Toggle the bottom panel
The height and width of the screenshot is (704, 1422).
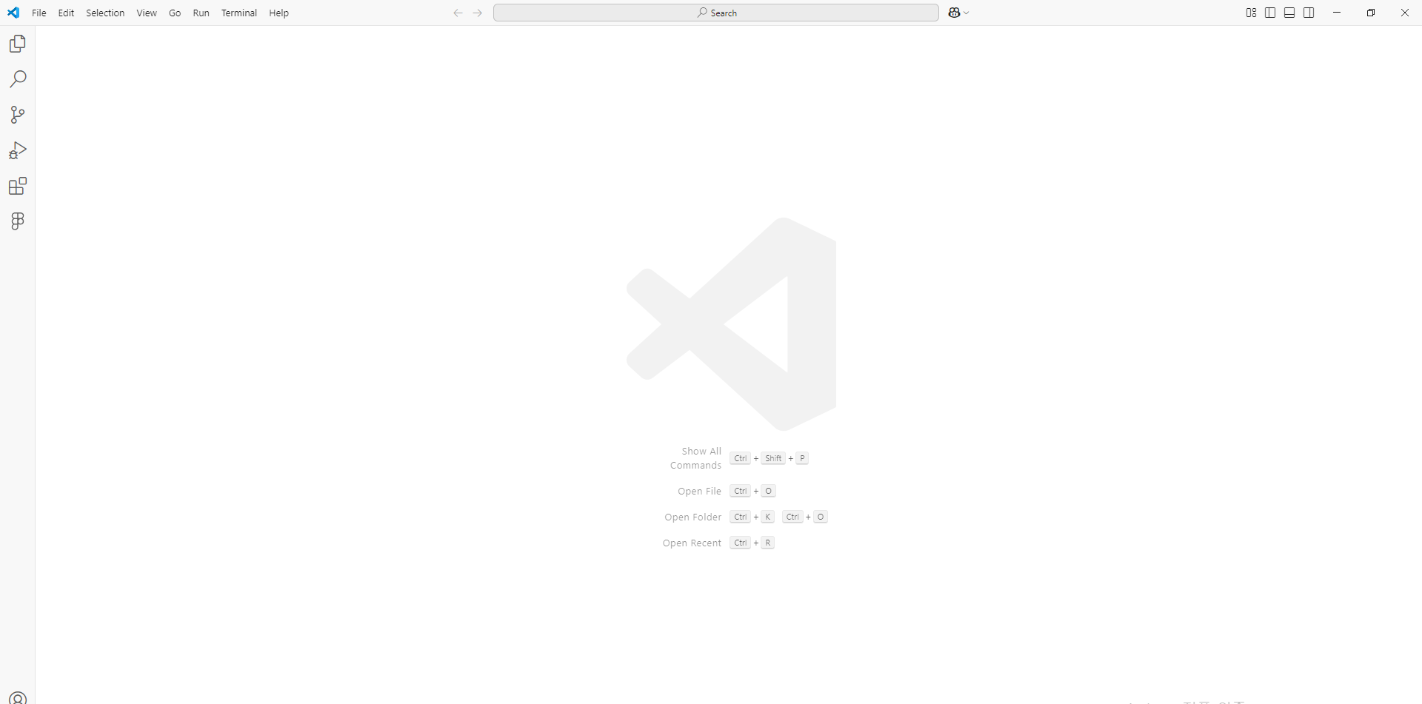pyautogui.click(x=1289, y=13)
